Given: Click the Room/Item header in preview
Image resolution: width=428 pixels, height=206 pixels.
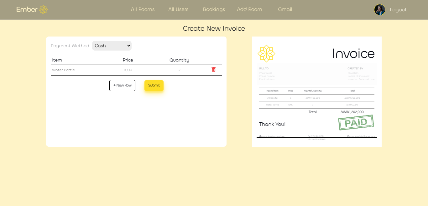Looking at the screenshot, I should point(272,91).
